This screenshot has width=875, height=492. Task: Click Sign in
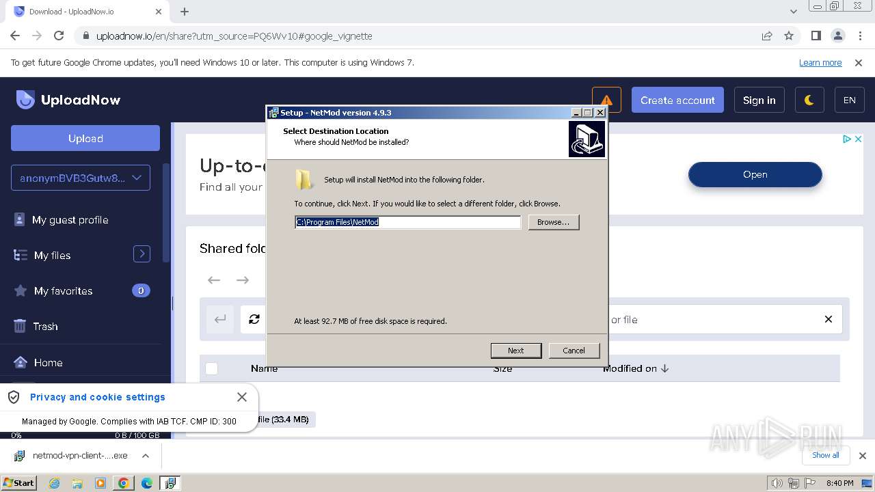pyautogui.click(x=759, y=100)
